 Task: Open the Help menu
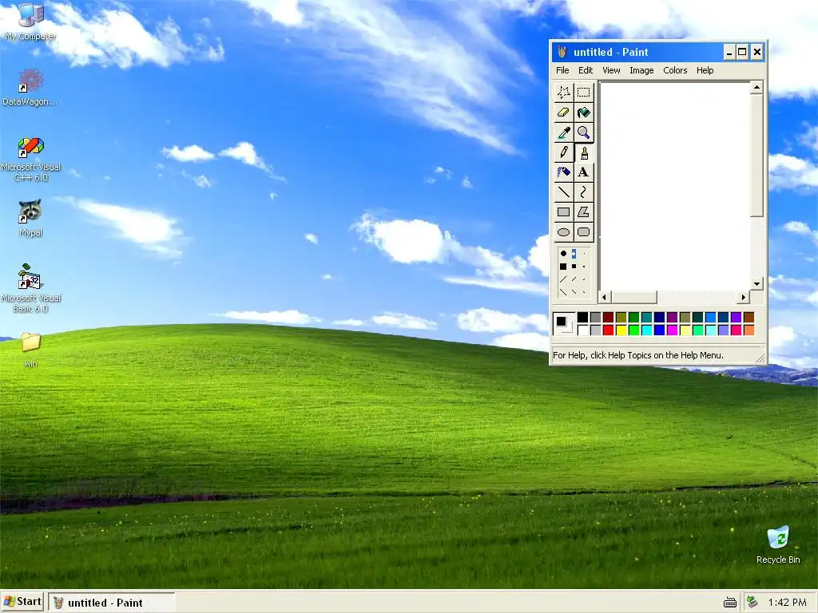(705, 70)
